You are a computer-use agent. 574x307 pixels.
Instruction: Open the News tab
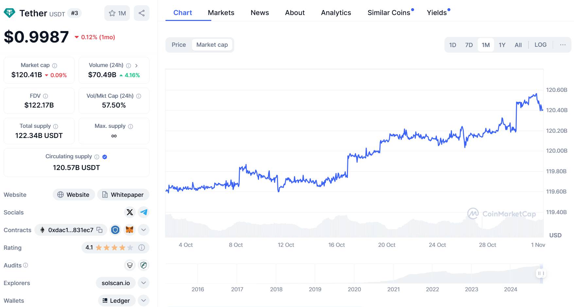tap(260, 13)
